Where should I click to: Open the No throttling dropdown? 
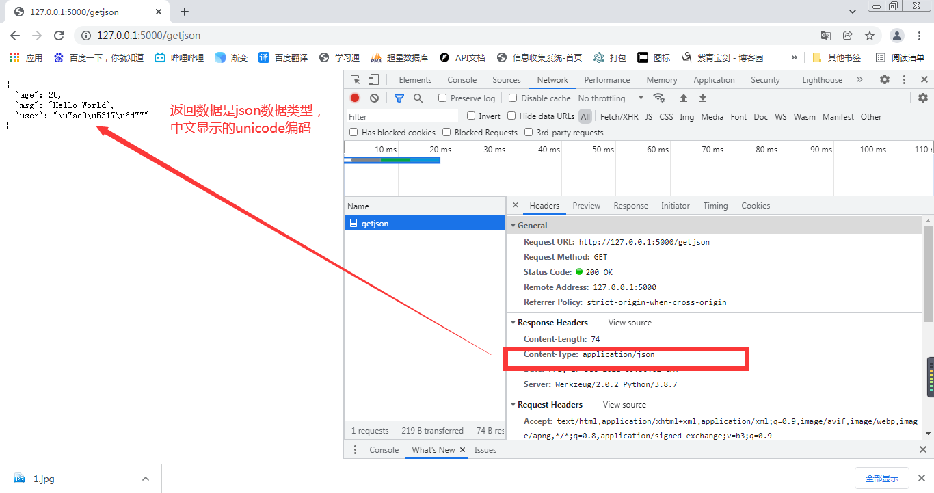click(x=611, y=98)
